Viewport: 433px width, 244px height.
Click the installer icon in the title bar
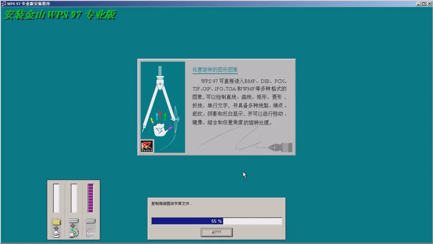pyautogui.click(x=4, y=4)
